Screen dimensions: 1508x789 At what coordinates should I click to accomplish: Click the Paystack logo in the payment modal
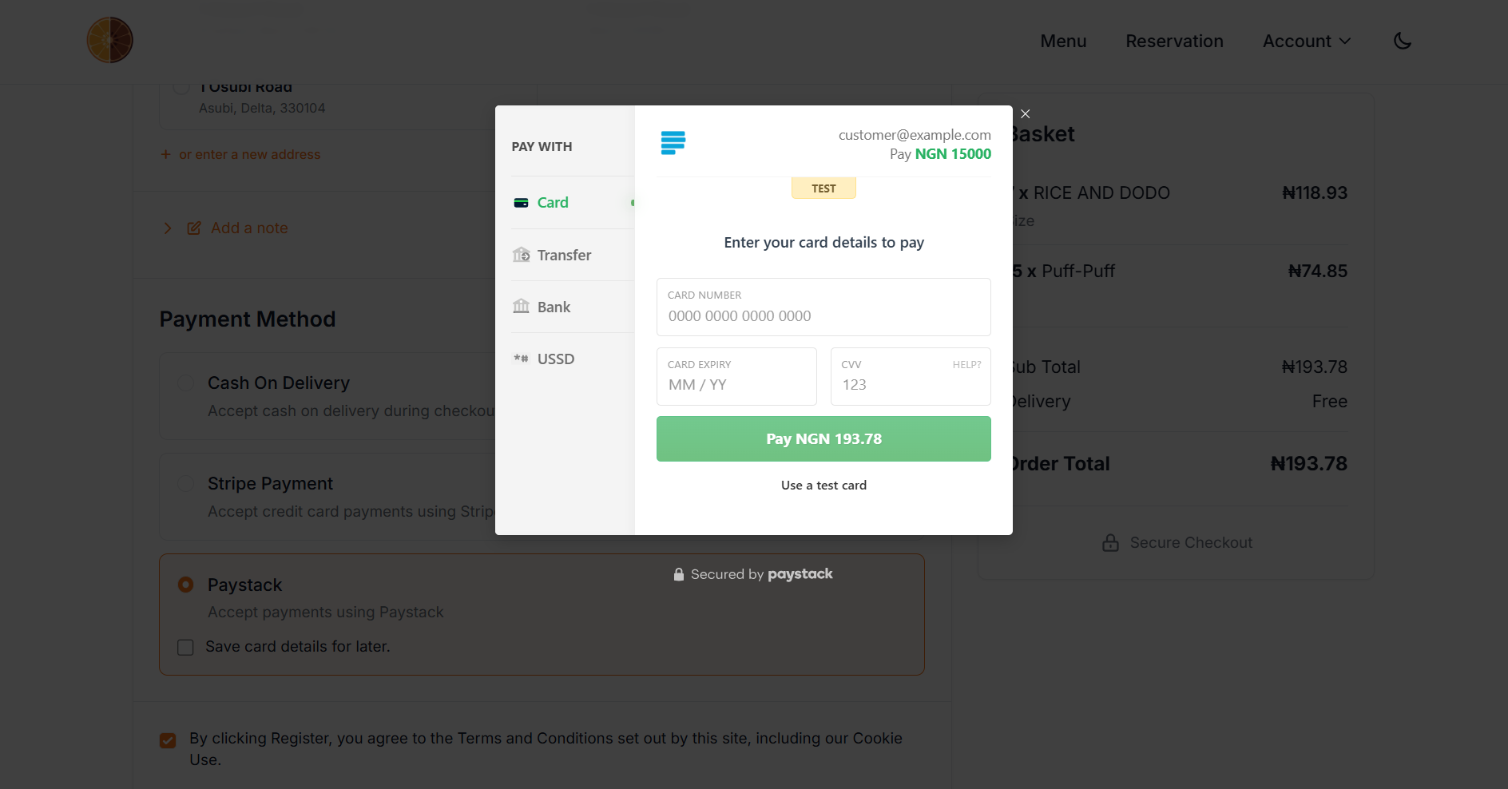(x=673, y=143)
